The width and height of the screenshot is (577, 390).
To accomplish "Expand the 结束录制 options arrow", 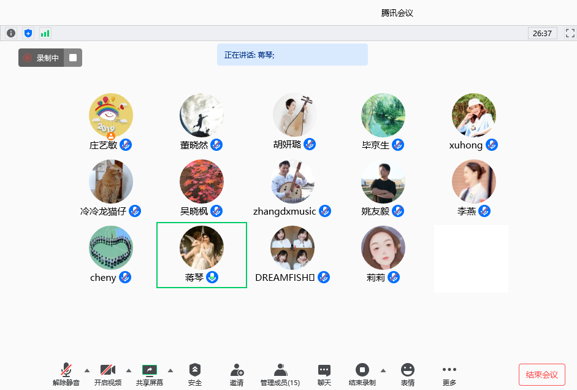I will [x=383, y=370].
